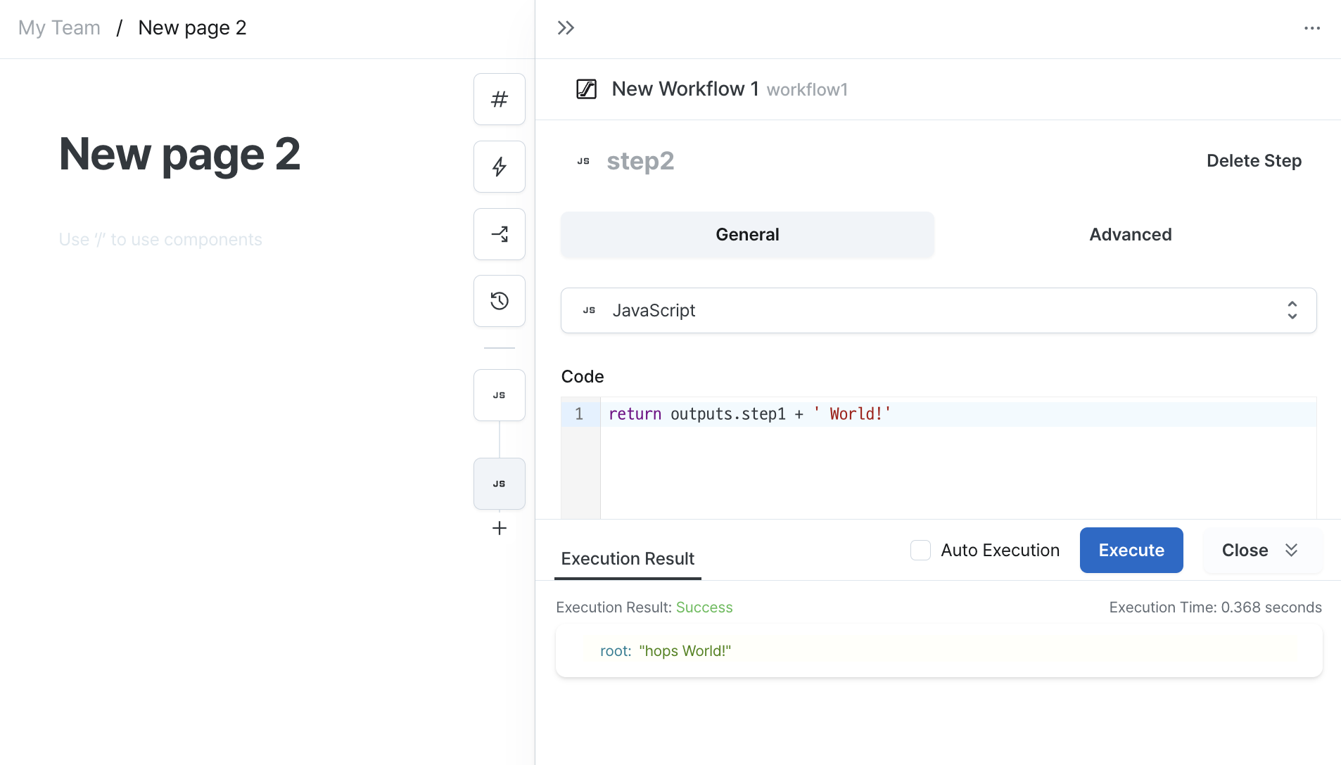
Task: Open the workflow arrows panel
Action: click(499, 234)
